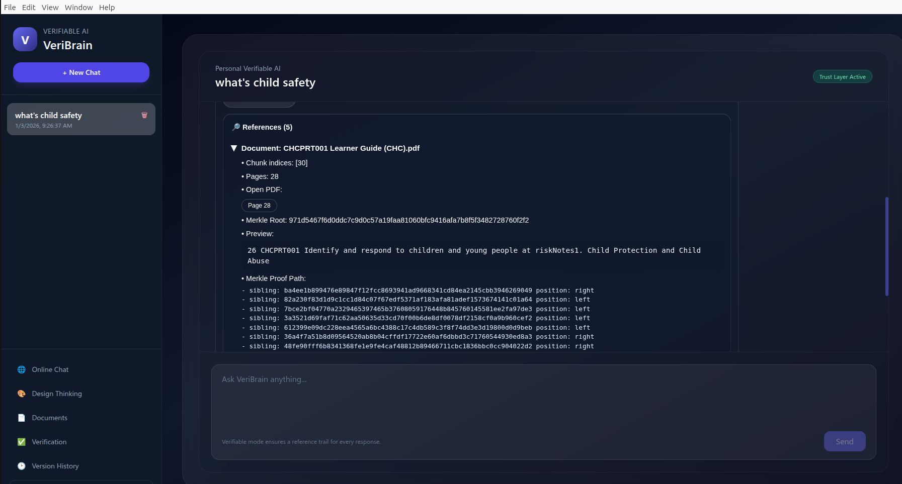Open the Documents section via its page icon
This screenshot has height=484, width=902.
[x=22, y=418]
